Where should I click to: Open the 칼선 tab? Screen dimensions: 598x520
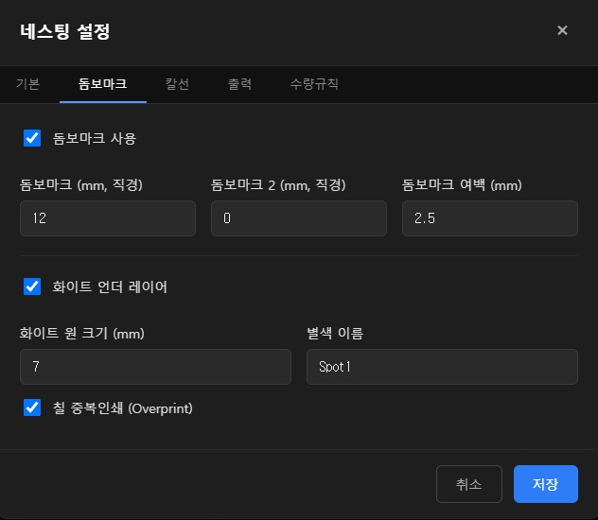click(177, 84)
